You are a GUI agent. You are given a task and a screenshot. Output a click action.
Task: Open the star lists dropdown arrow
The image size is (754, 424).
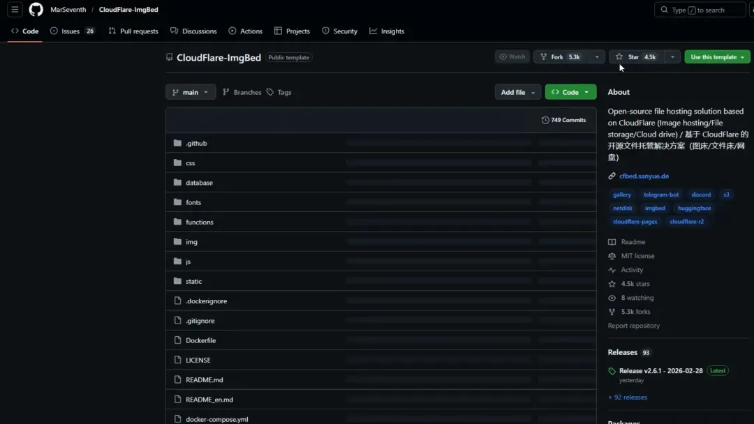tap(672, 57)
